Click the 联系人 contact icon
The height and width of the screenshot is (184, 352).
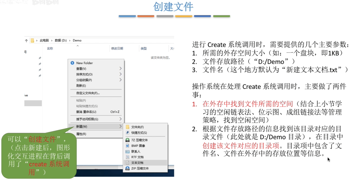(127, 151)
